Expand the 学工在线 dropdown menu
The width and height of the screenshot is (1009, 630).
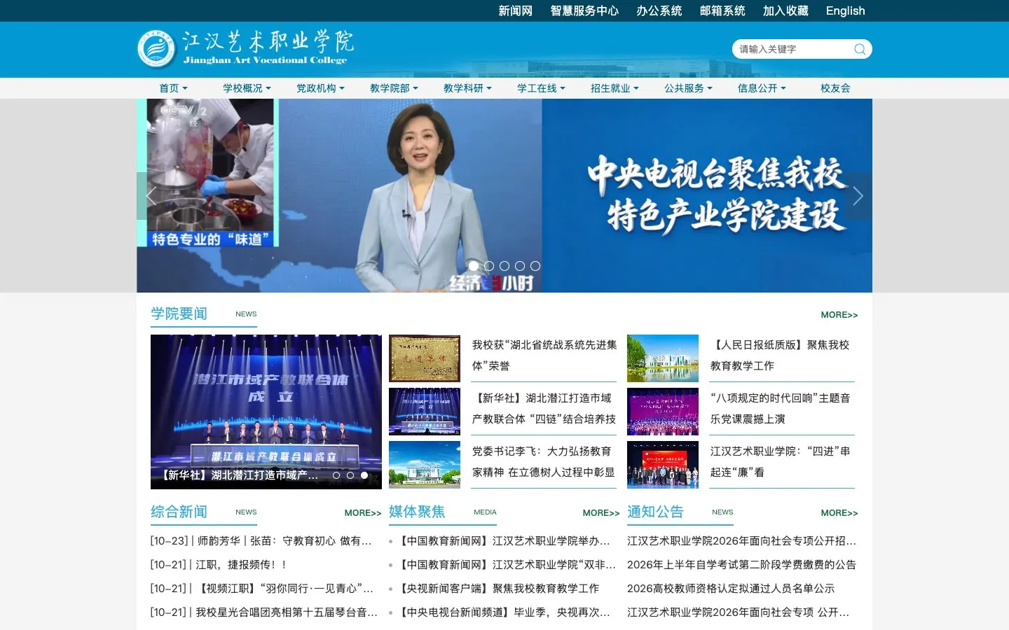point(541,88)
